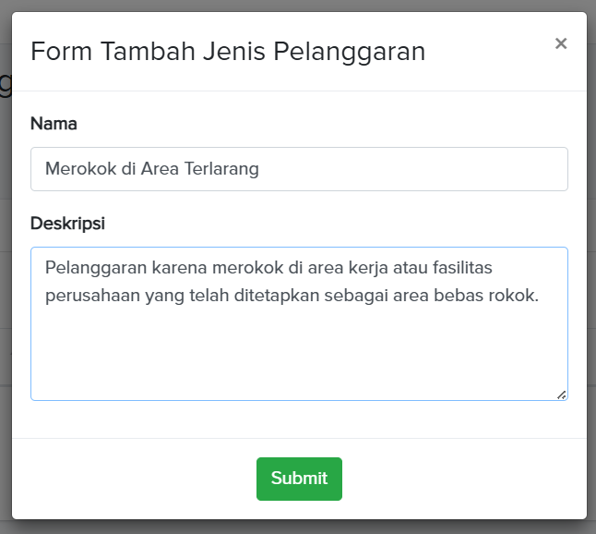This screenshot has width=596, height=534.
Task: Click the Submit button
Action: tap(299, 479)
